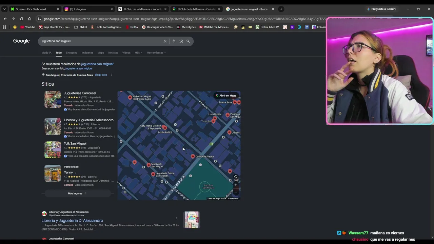This screenshot has width=434, height=244.
Task: Open the Netflix bookmark
Action: (132, 27)
